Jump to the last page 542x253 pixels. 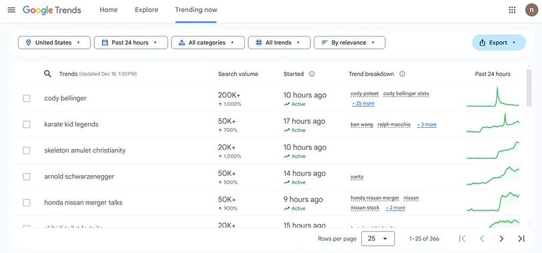[521, 238]
